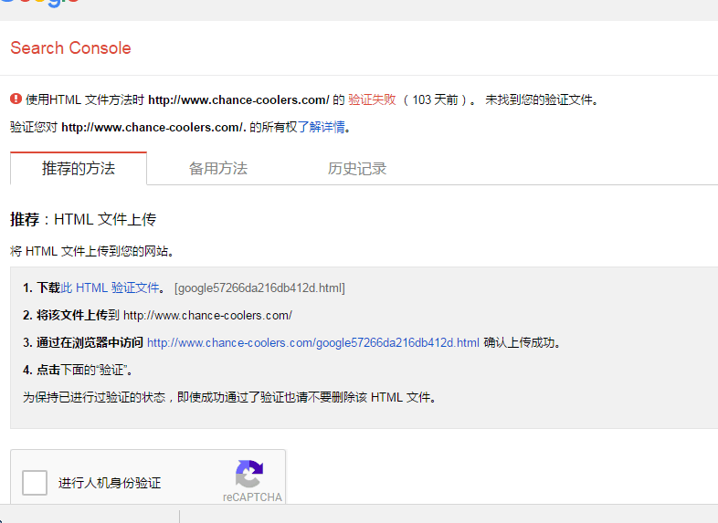
Task: Click the red error warning icon
Action: (x=16, y=99)
